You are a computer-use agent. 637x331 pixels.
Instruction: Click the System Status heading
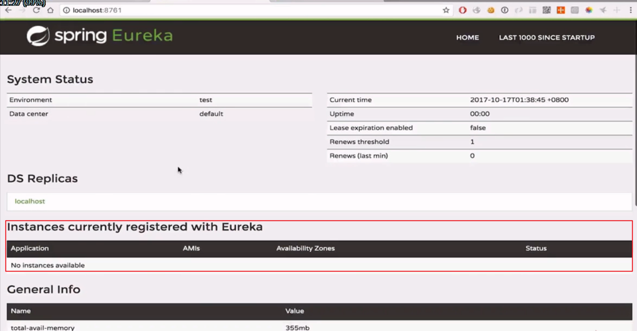pos(50,79)
